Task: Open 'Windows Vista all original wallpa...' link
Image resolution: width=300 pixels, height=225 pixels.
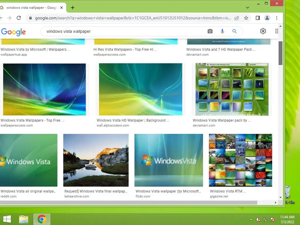Action: point(28,191)
